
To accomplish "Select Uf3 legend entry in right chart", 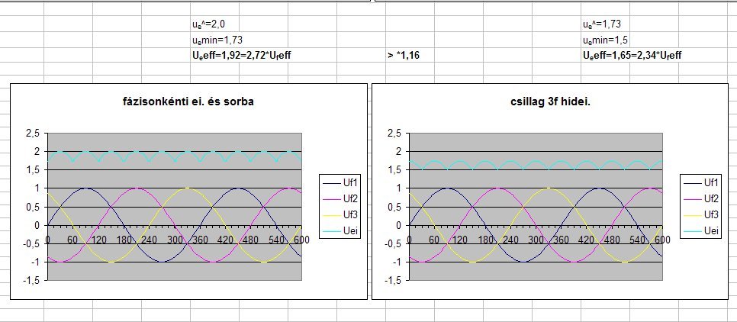I will click(701, 214).
